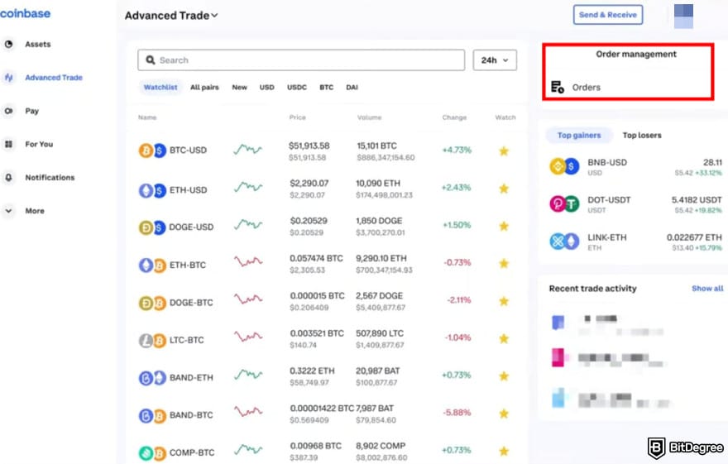The image size is (728, 464).
Task: Unwatch BTC-USD using its star
Action: click(504, 151)
